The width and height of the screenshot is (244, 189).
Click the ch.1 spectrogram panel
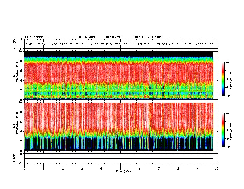(x=119, y=75)
